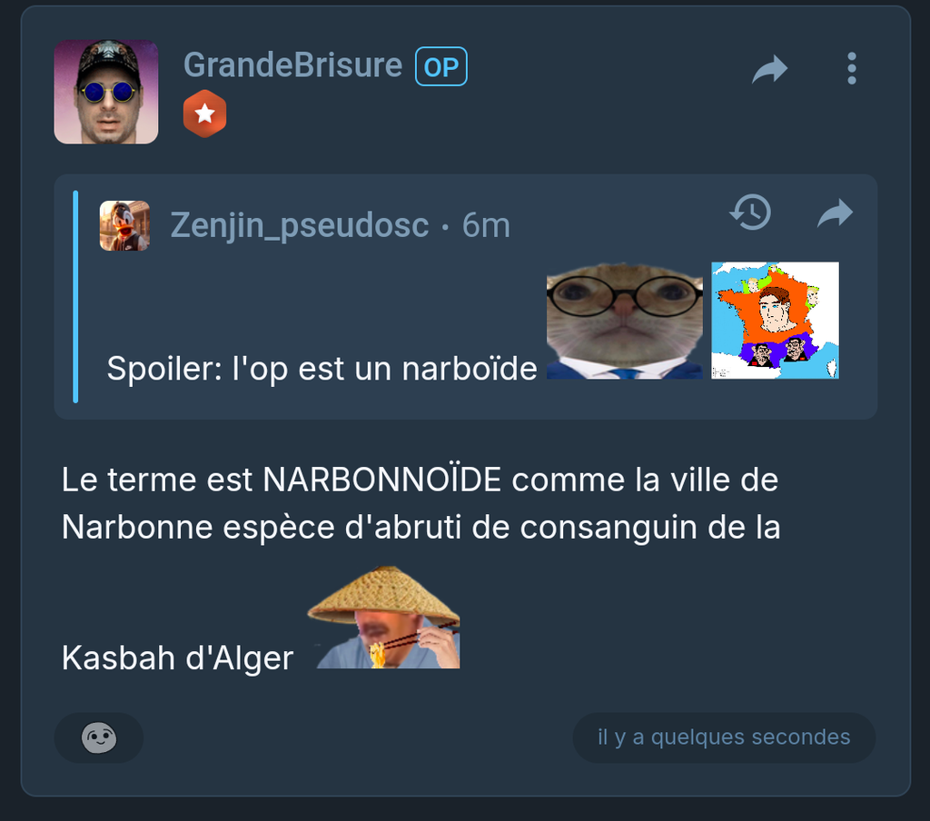This screenshot has height=821, width=930.
Task: Select the cat with glasses sticker
Action: (x=625, y=321)
